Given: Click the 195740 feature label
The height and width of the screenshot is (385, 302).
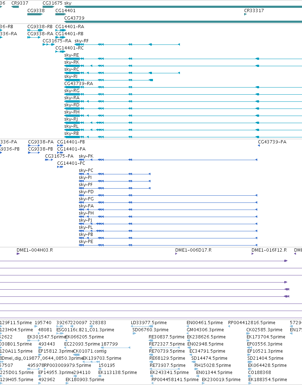Looking at the screenshot, I should 43,322.
